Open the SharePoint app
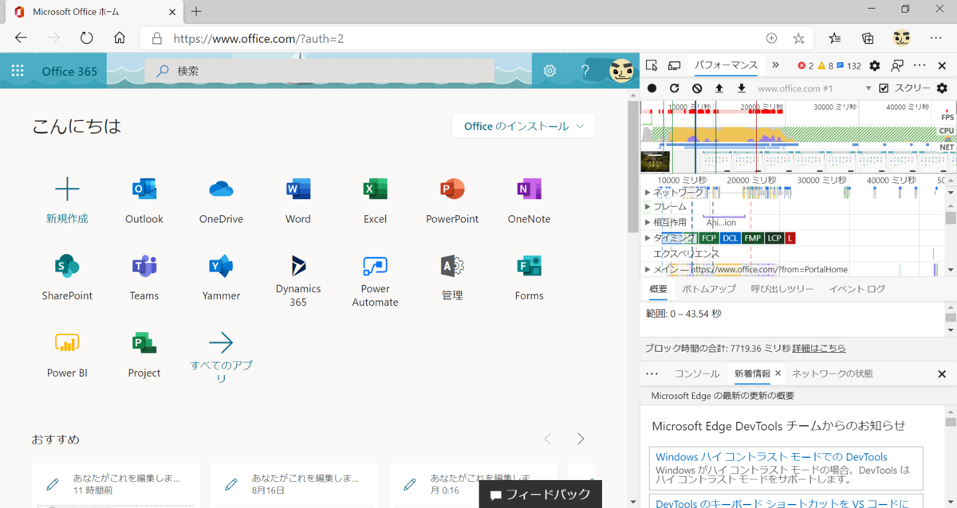 click(x=67, y=277)
